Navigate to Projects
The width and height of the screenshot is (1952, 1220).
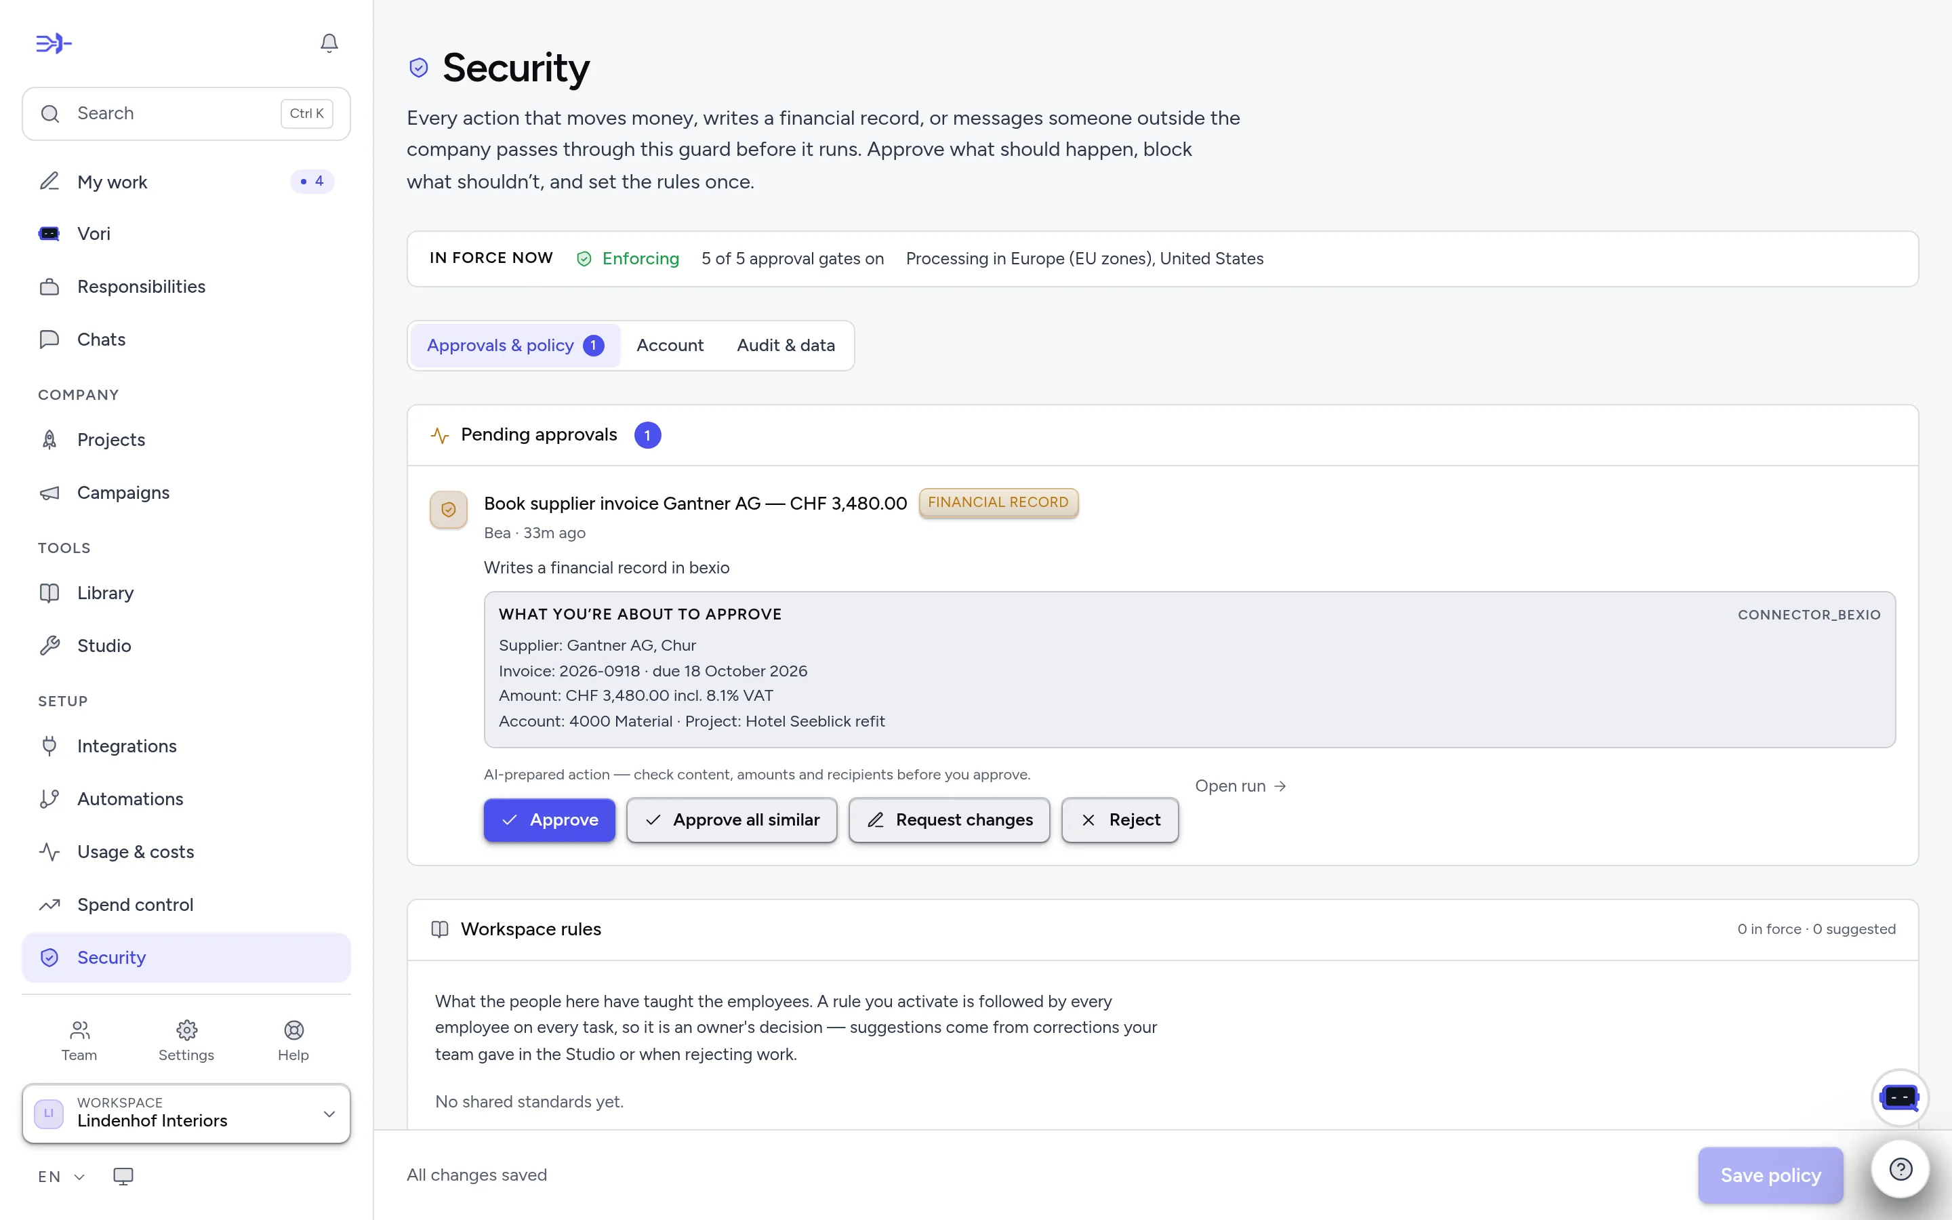pos(186,440)
